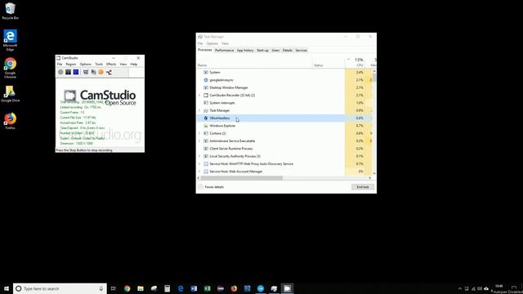Open CamStudio Tools menu

pyautogui.click(x=99, y=65)
